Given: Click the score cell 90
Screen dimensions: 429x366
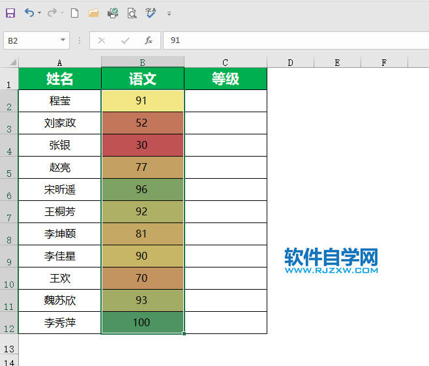Looking at the screenshot, I should [x=143, y=256].
